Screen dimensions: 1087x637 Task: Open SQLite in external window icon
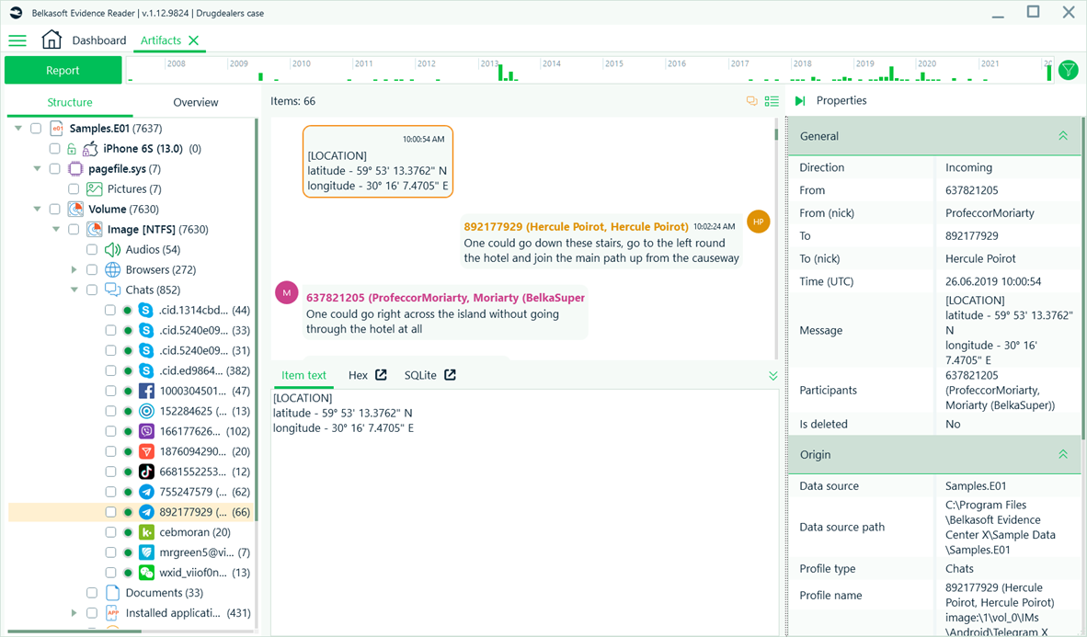pos(450,375)
